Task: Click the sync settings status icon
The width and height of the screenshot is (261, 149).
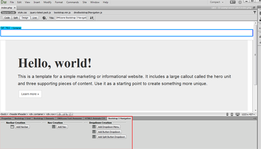Action: 233,2
